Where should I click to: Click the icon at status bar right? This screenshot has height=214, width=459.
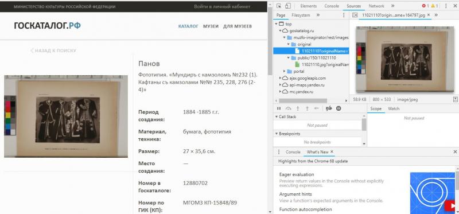click(455, 99)
